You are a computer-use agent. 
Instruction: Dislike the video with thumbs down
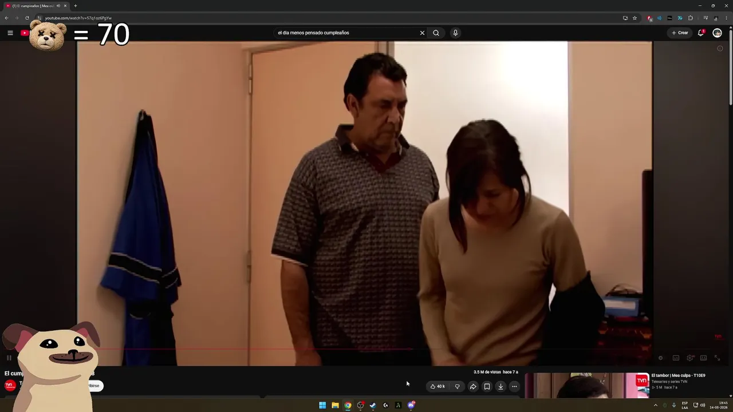[457, 386]
